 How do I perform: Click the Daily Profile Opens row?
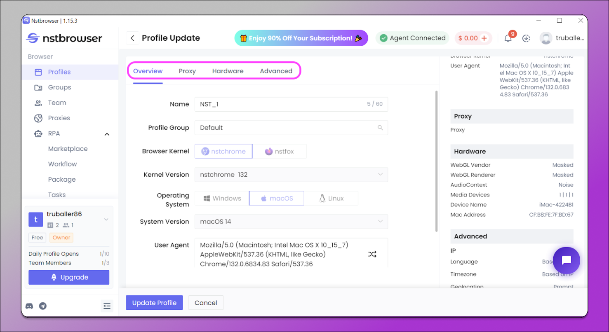[x=69, y=254]
